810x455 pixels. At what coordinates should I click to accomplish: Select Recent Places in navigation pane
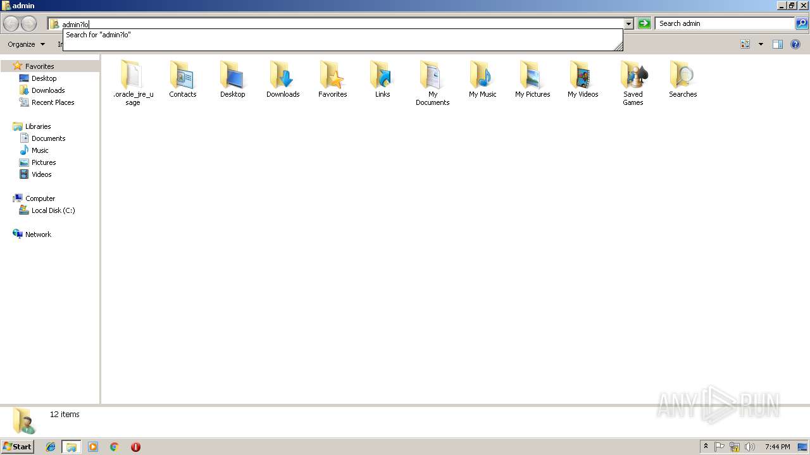tap(53, 102)
